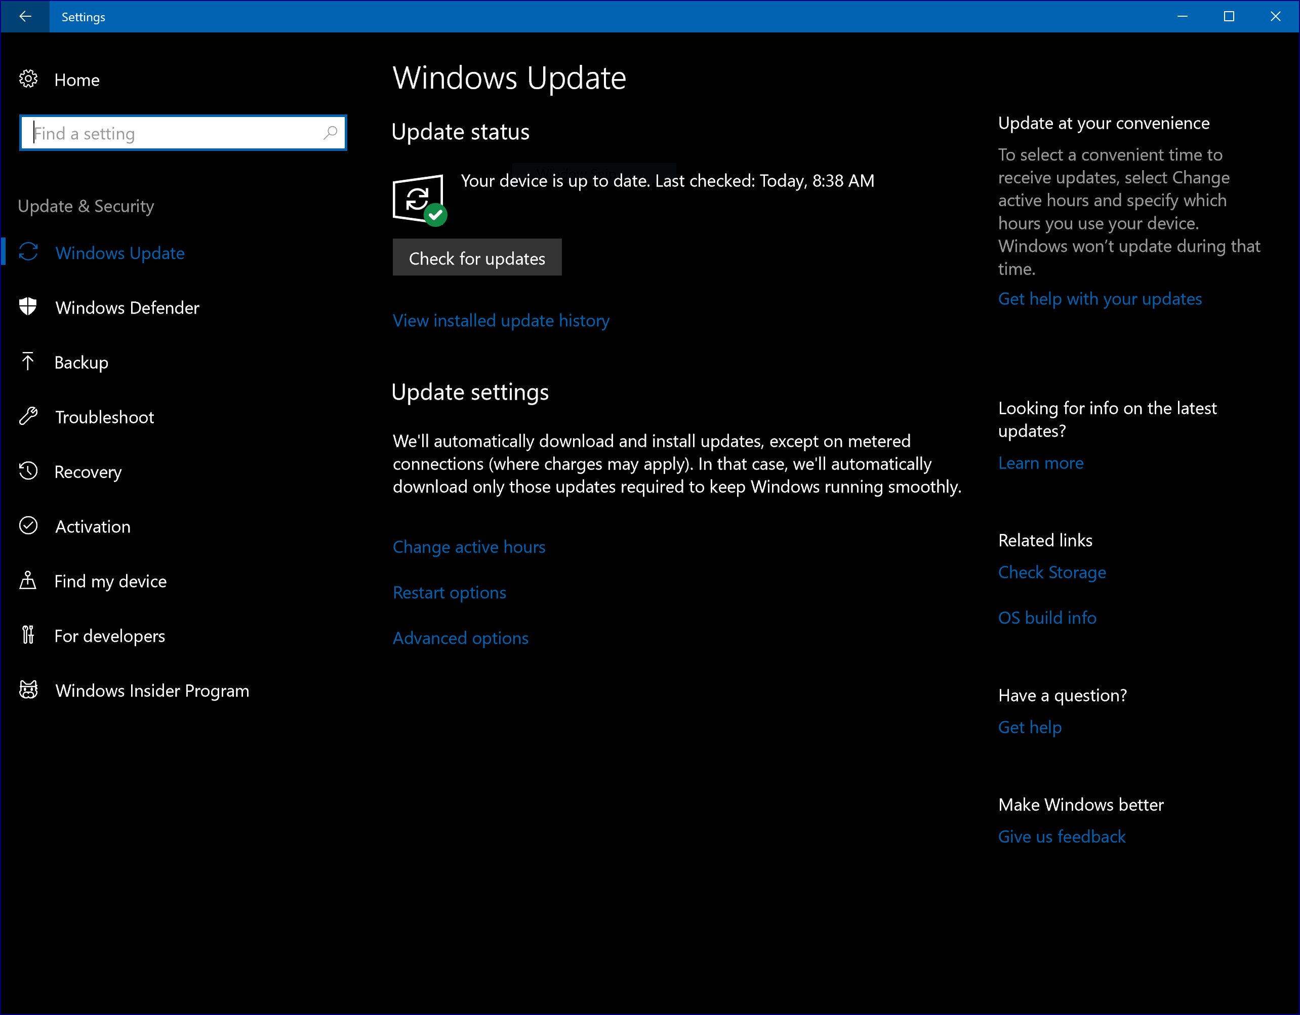
Task: Click the Change active hours link
Action: pos(468,546)
